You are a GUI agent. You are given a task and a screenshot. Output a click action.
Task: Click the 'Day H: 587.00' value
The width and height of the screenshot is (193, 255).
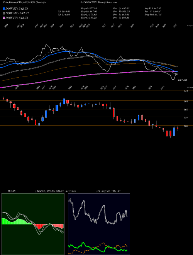point(89,12)
